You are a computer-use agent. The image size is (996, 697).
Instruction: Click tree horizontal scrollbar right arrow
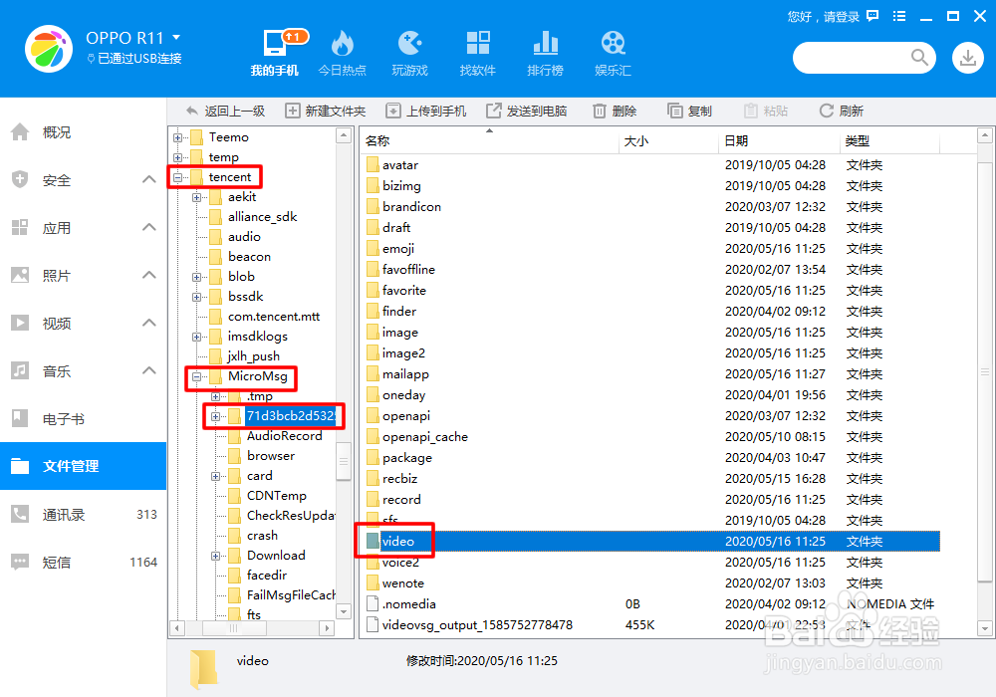tap(327, 628)
